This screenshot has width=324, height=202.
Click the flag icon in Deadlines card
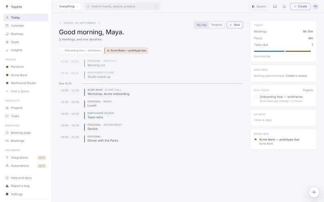(256, 139)
